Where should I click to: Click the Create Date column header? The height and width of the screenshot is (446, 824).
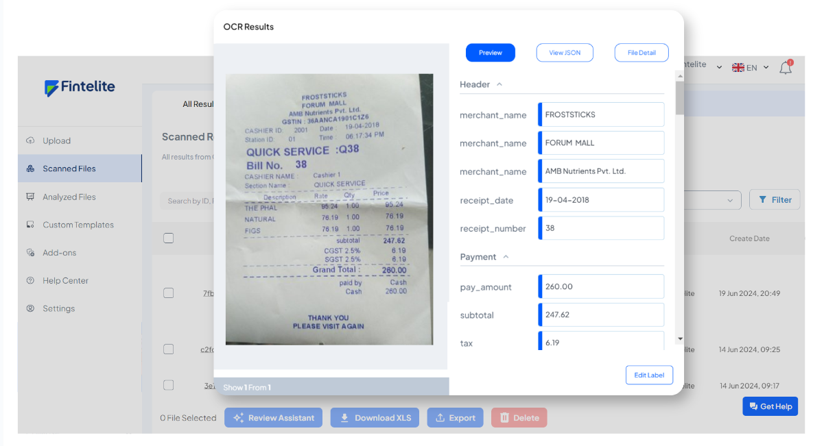tap(749, 238)
